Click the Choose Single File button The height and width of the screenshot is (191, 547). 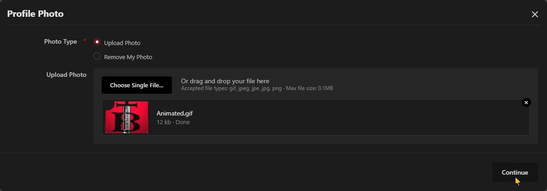pos(137,85)
